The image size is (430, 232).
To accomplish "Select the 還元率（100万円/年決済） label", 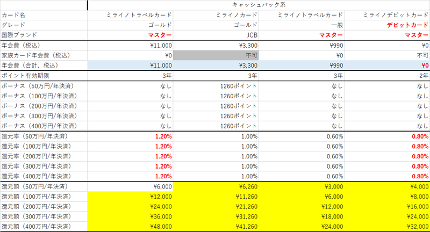I will 36,146.
